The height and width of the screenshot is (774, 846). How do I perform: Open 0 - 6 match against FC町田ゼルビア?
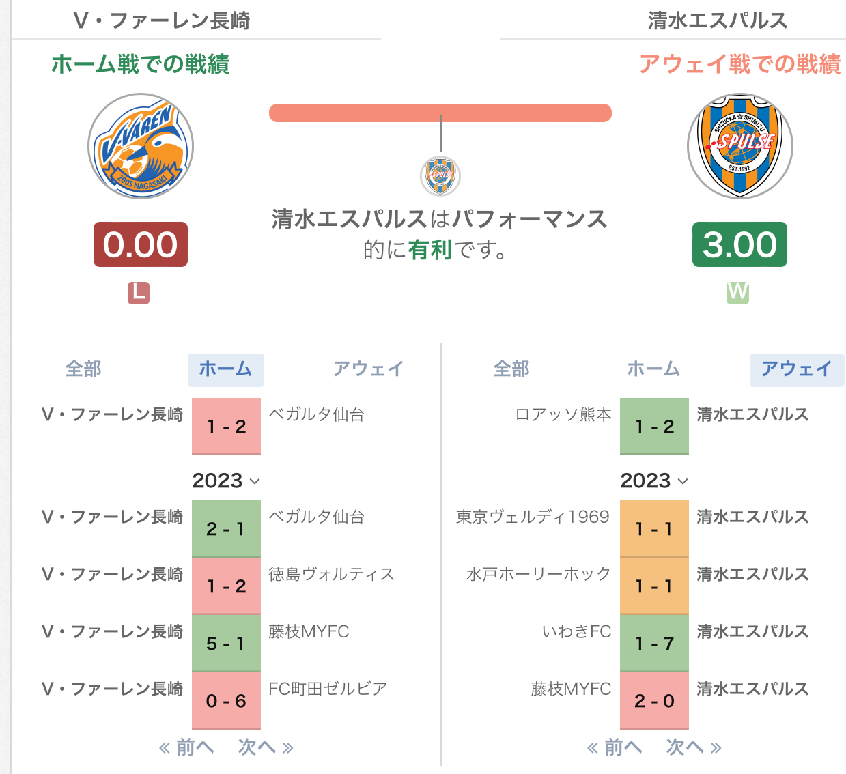(226, 701)
